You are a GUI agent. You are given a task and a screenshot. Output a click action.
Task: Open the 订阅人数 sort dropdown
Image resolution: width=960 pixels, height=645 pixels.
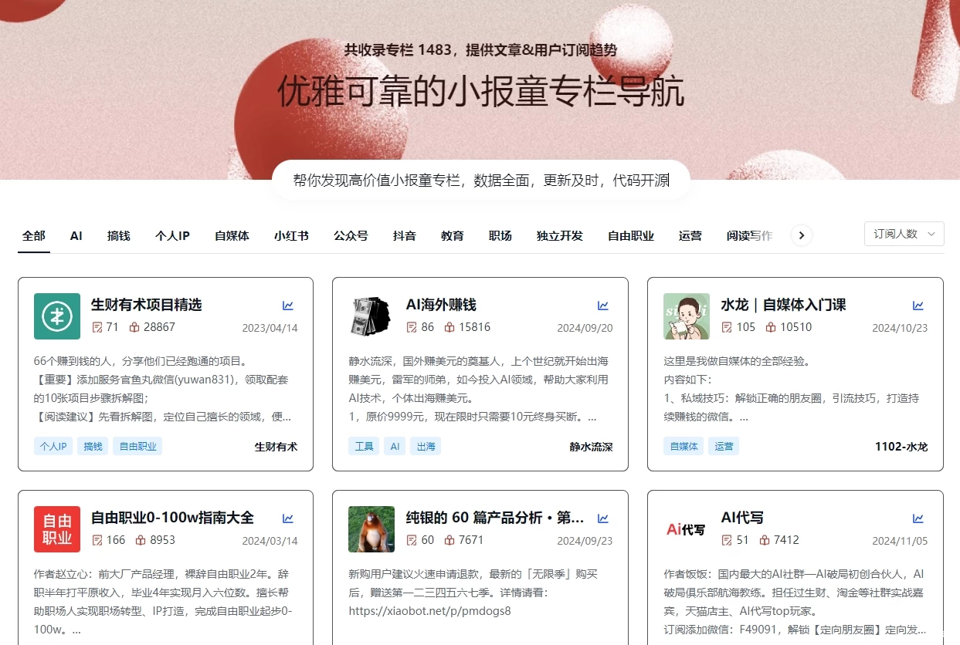(x=904, y=234)
